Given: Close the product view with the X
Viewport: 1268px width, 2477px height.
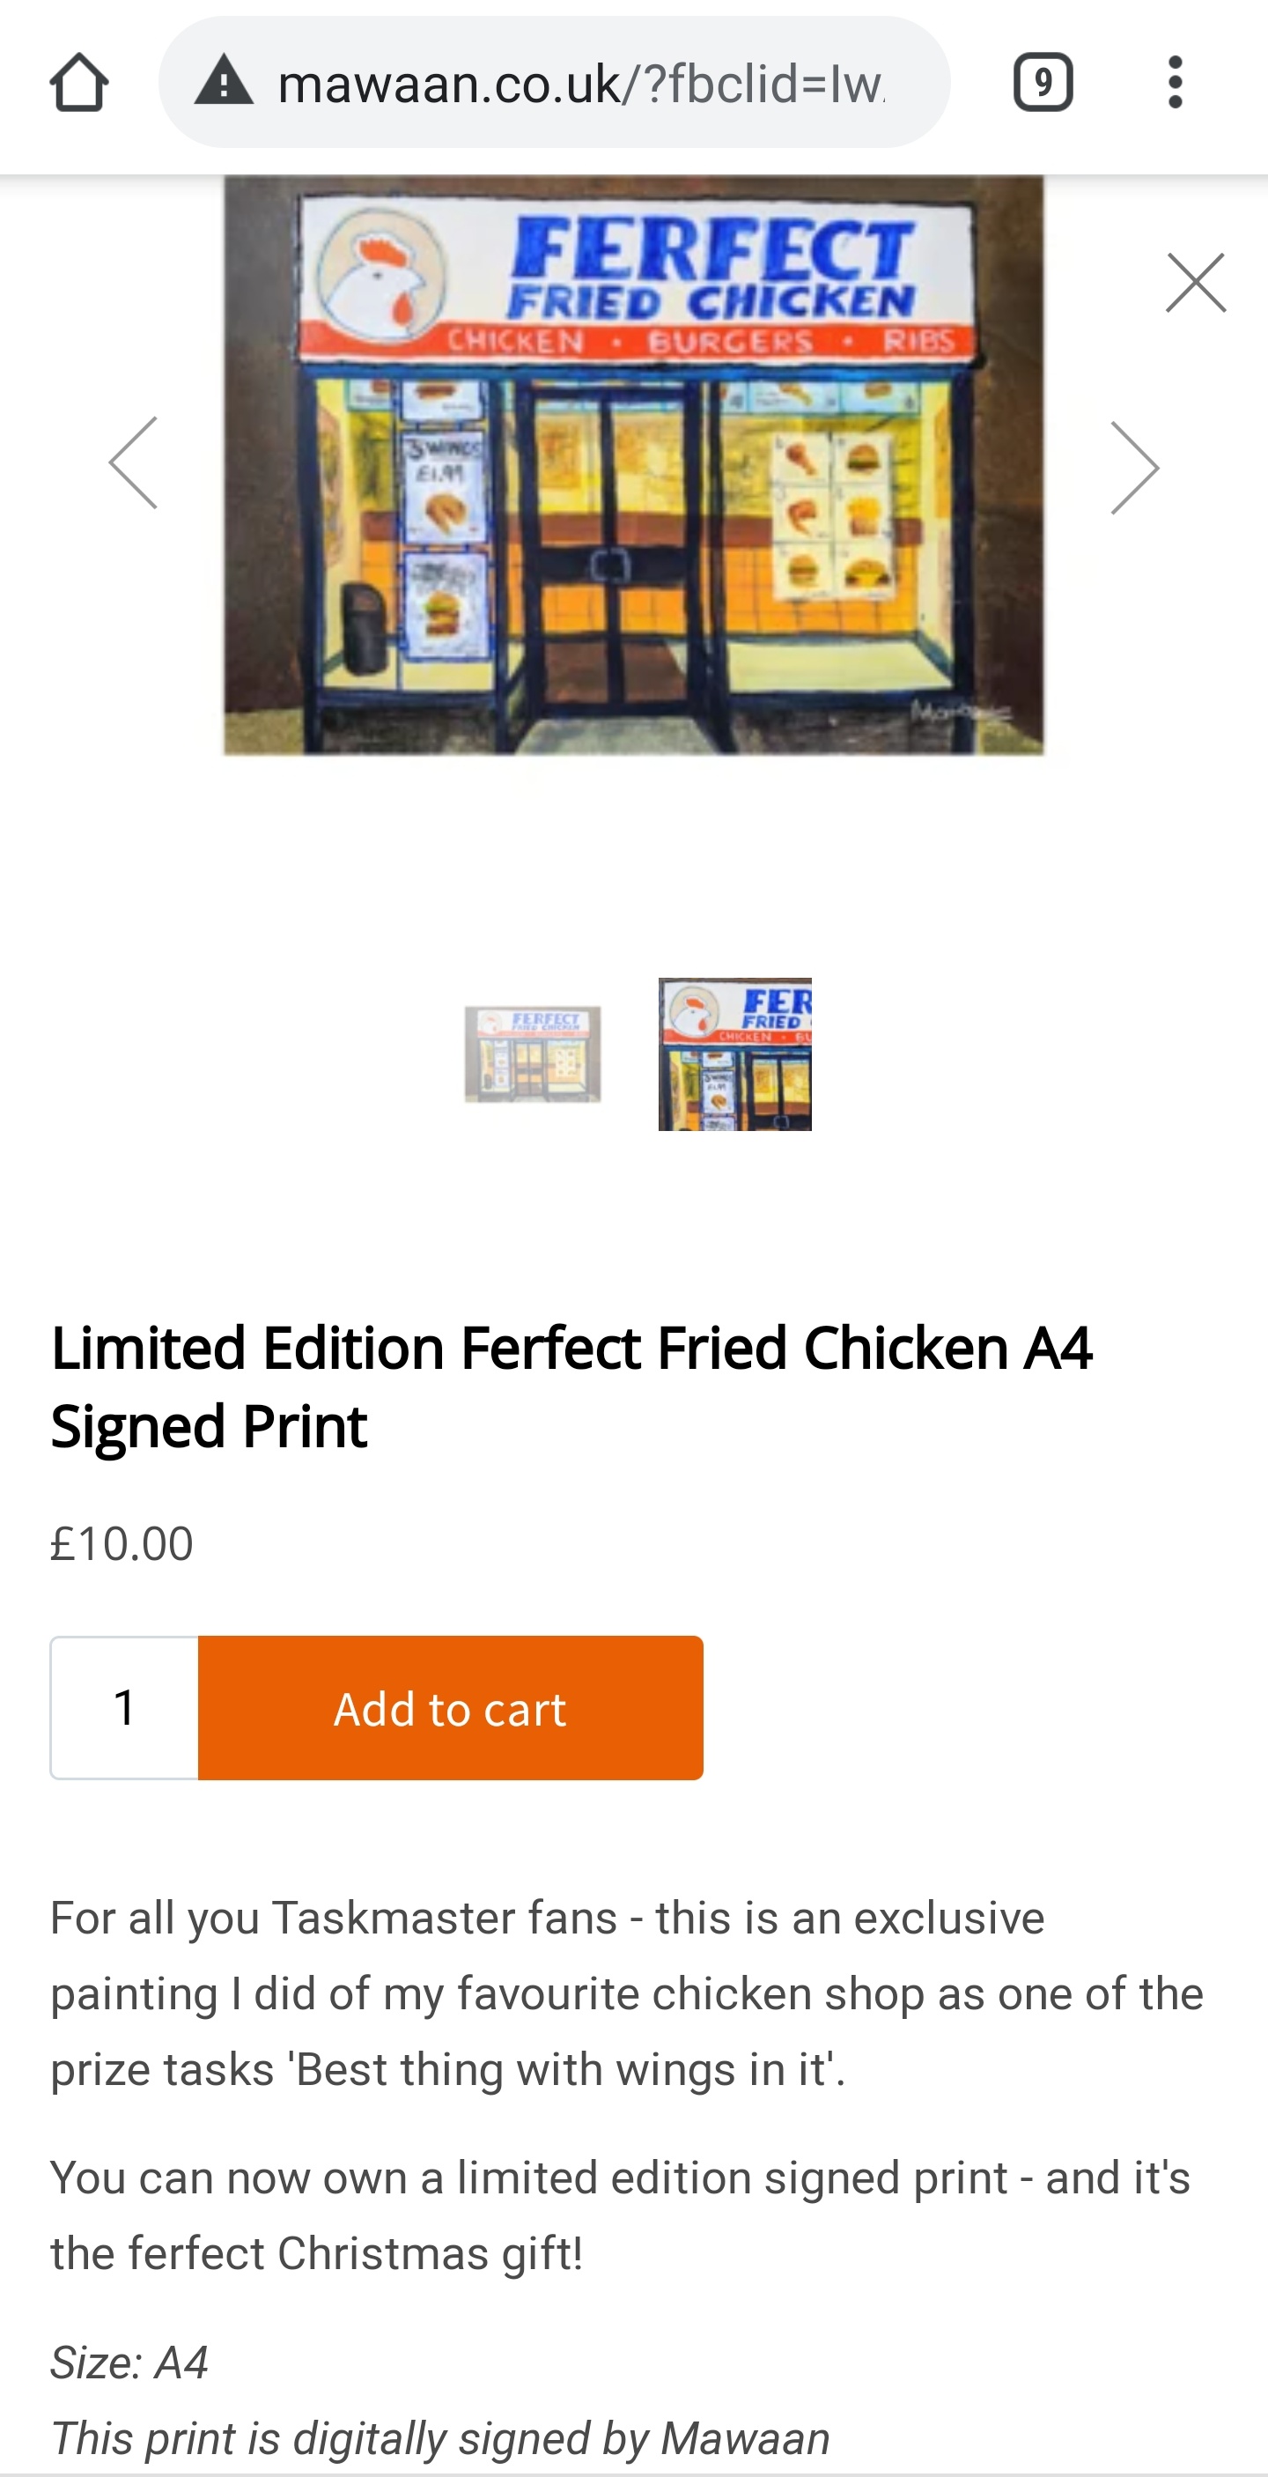Looking at the screenshot, I should tap(1195, 283).
